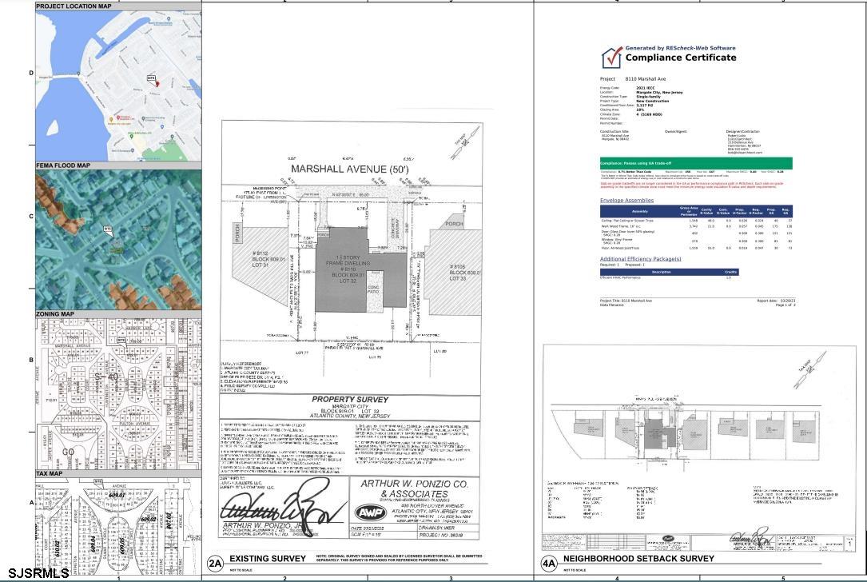Open the Envelope Assemblies section link

(626, 201)
